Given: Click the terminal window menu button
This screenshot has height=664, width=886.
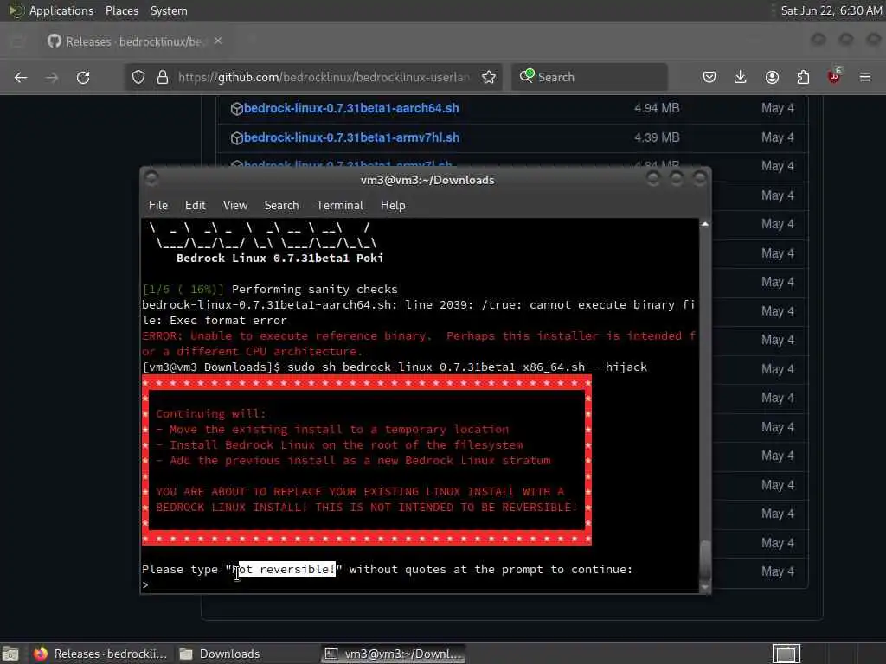Looking at the screenshot, I should (x=151, y=179).
